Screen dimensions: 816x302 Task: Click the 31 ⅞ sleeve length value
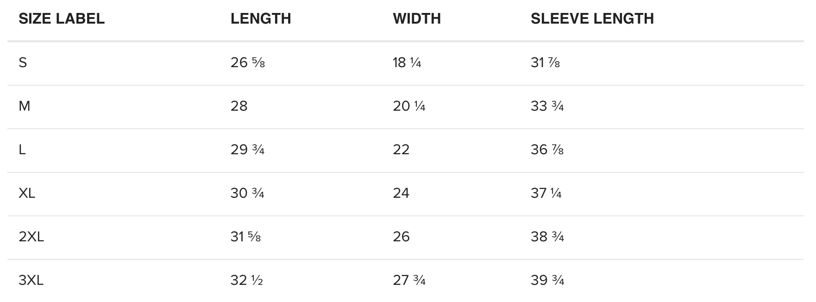[546, 63]
